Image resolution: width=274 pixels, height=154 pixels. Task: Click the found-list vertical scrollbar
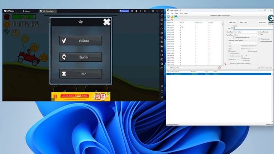point(222,43)
